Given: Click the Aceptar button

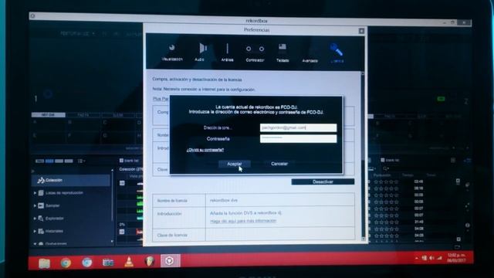Looking at the screenshot, I should (235, 164).
